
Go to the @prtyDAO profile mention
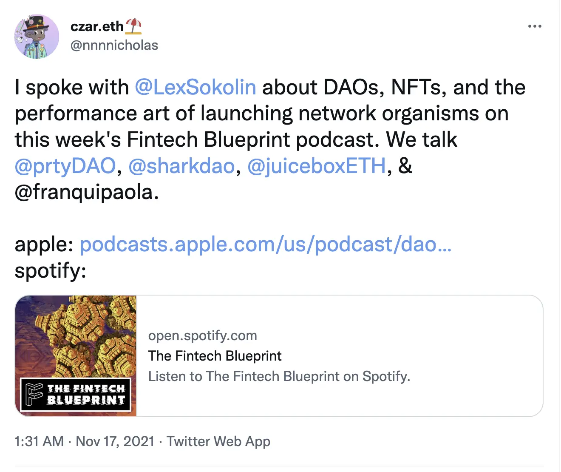(65, 166)
